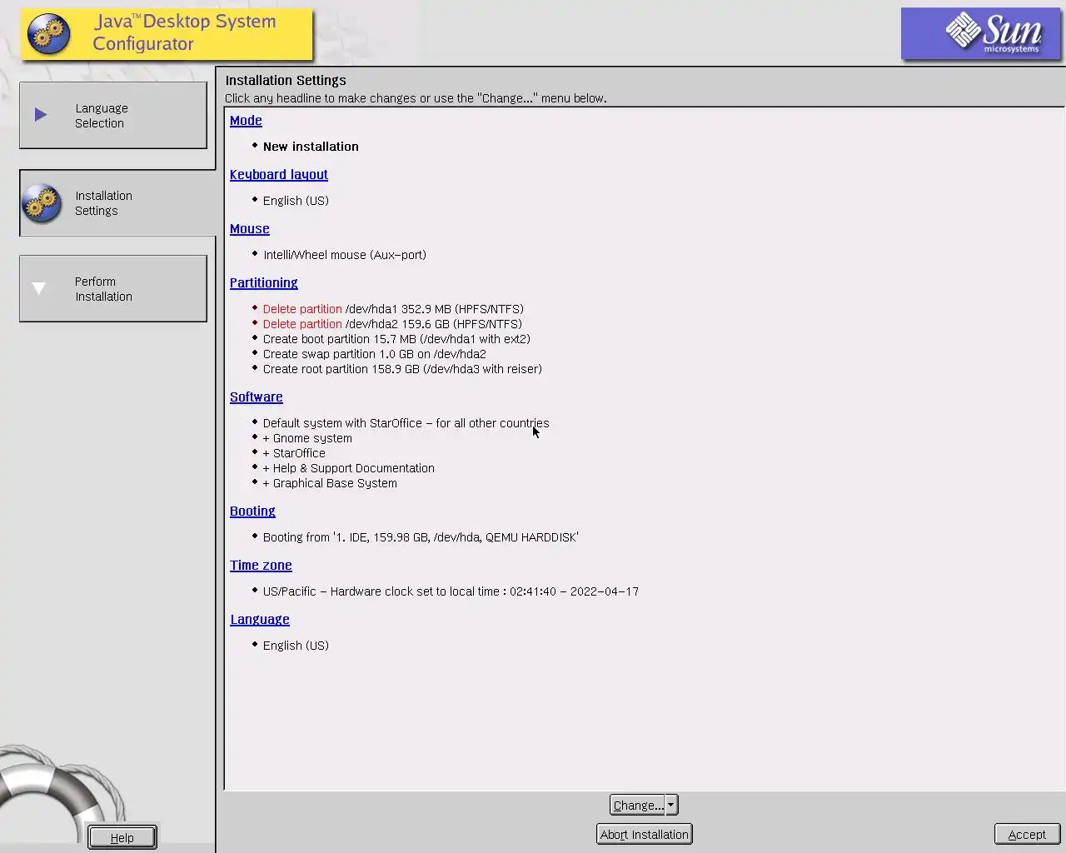
Task: Open the Mouse settings headline
Action: point(250,229)
